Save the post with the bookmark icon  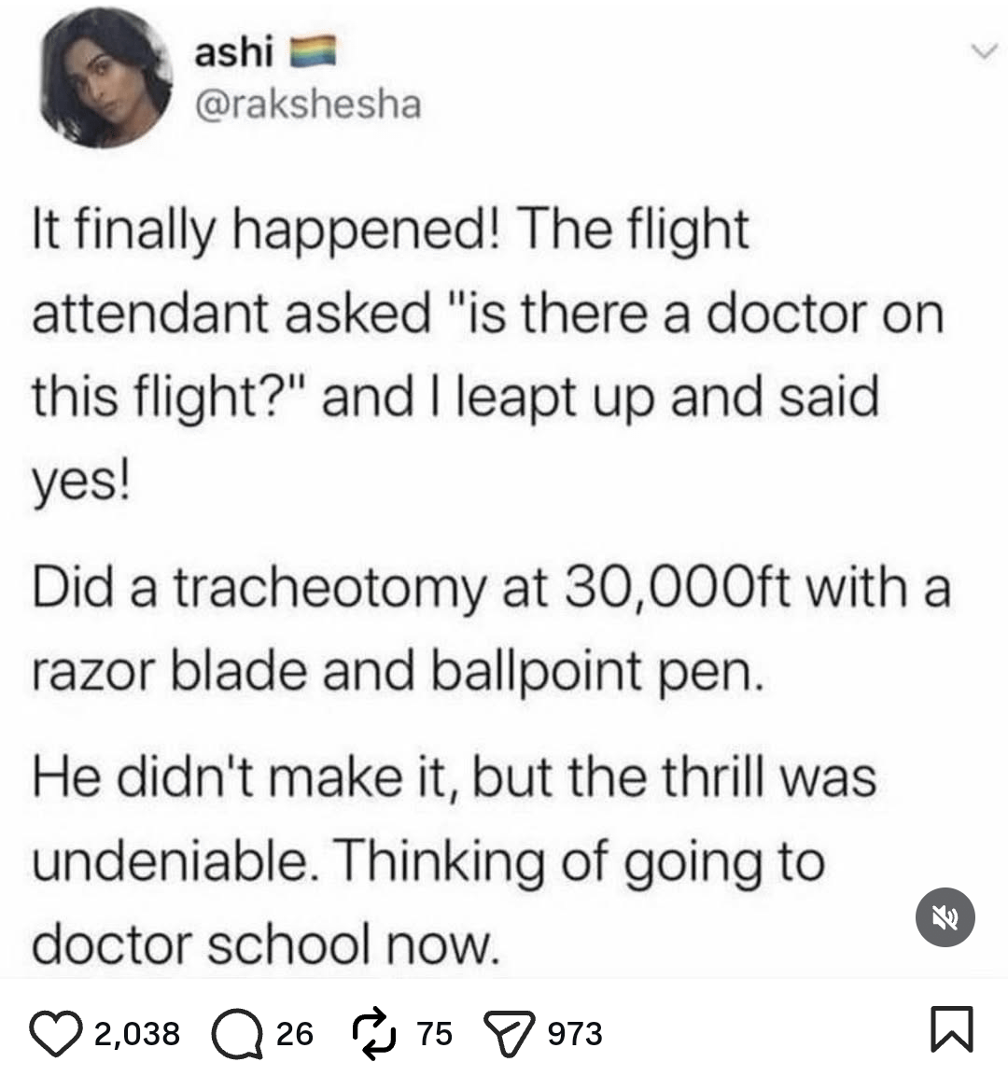click(952, 1028)
